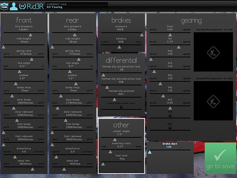Click the final gear ratio slider marker
The height and width of the screenshot is (178, 237).
(170, 35)
